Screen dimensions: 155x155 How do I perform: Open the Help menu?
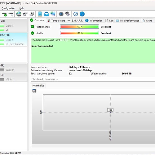click(x=22, y=8)
